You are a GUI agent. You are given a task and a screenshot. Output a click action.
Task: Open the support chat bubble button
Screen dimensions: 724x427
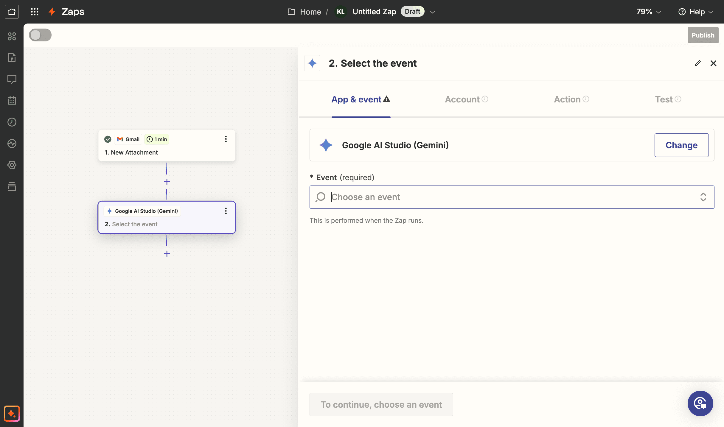700,403
